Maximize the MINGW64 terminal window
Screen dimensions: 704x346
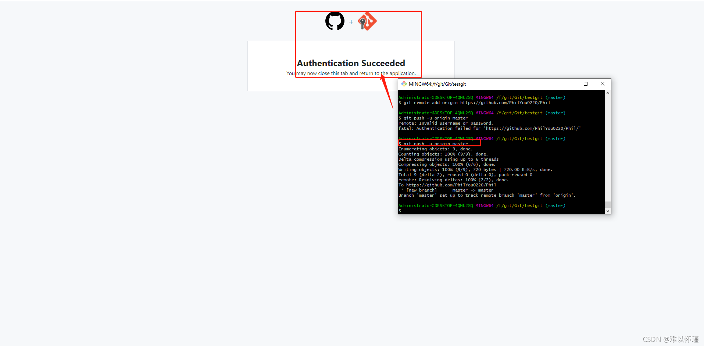coord(586,84)
